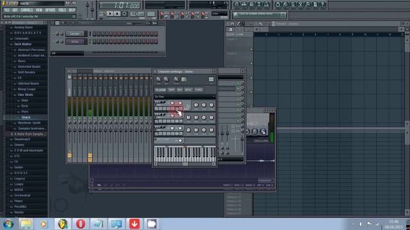Click the FL Studio taskbar icon
Screen dimensions: 410x230
coord(62,224)
